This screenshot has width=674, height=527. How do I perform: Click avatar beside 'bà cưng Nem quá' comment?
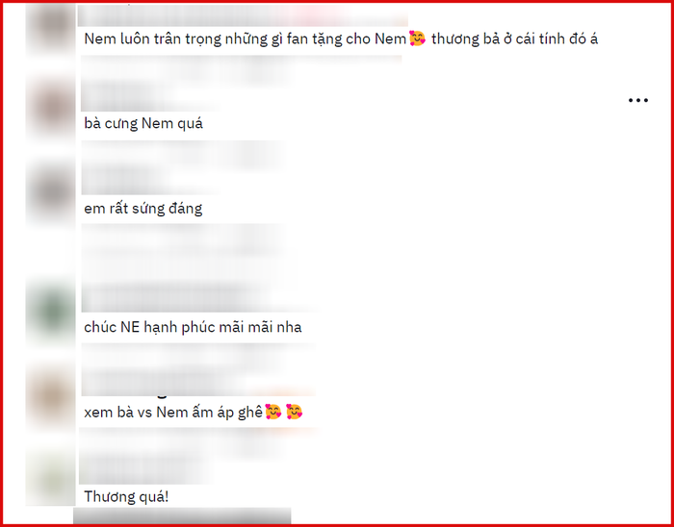(x=51, y=108)
